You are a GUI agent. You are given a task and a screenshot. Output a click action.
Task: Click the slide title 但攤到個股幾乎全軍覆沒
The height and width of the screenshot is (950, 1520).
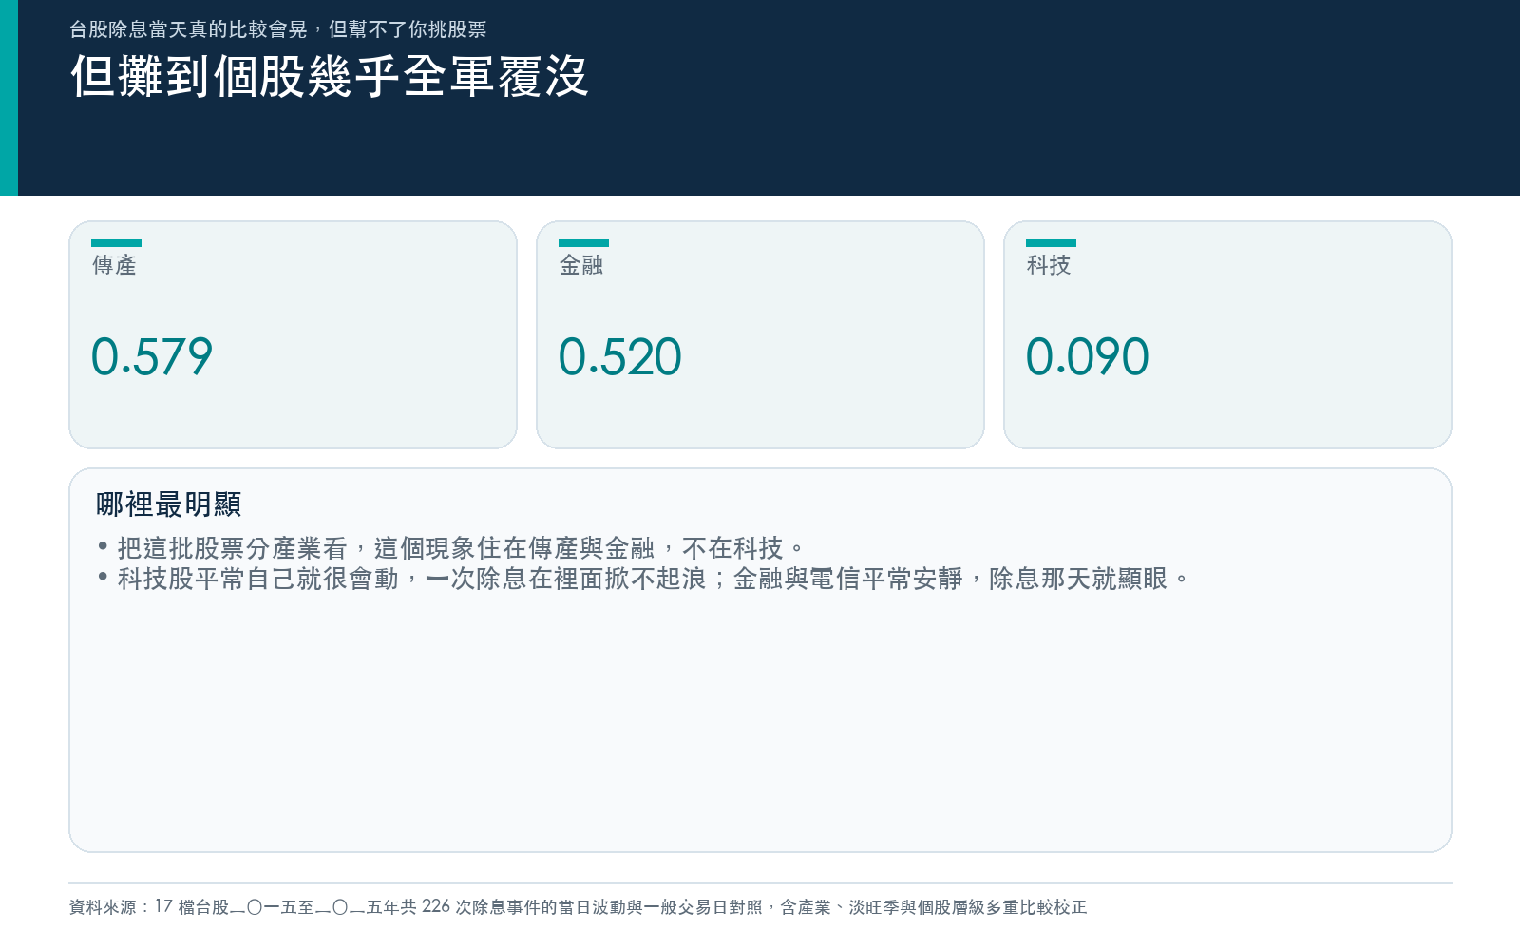[x=330, y=76]
